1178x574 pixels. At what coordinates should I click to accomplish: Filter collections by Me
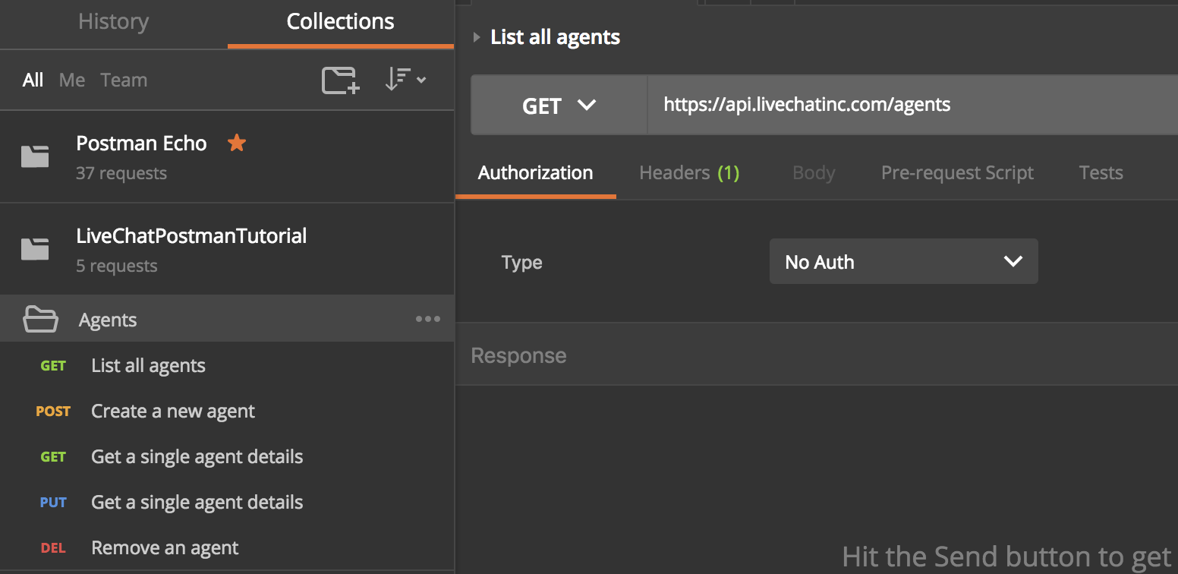[x=72, y=80]
